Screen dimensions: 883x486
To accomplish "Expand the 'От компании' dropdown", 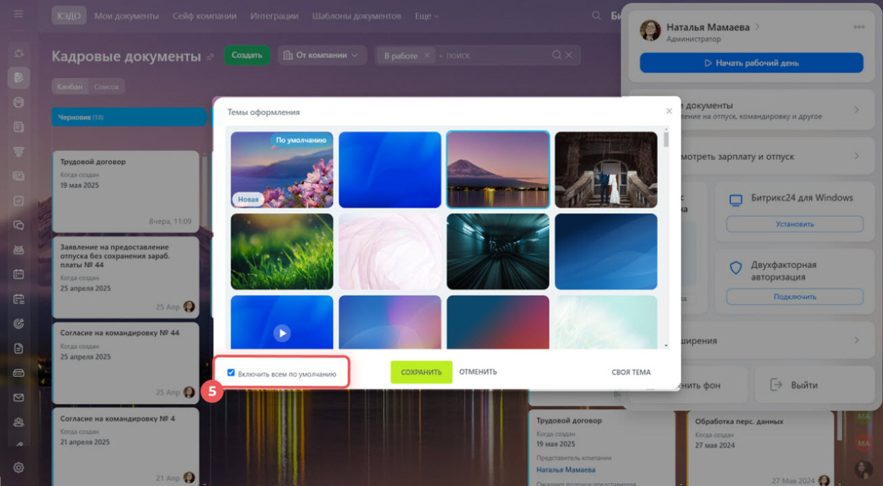I will pyautogui.click(x=321, y=55).
